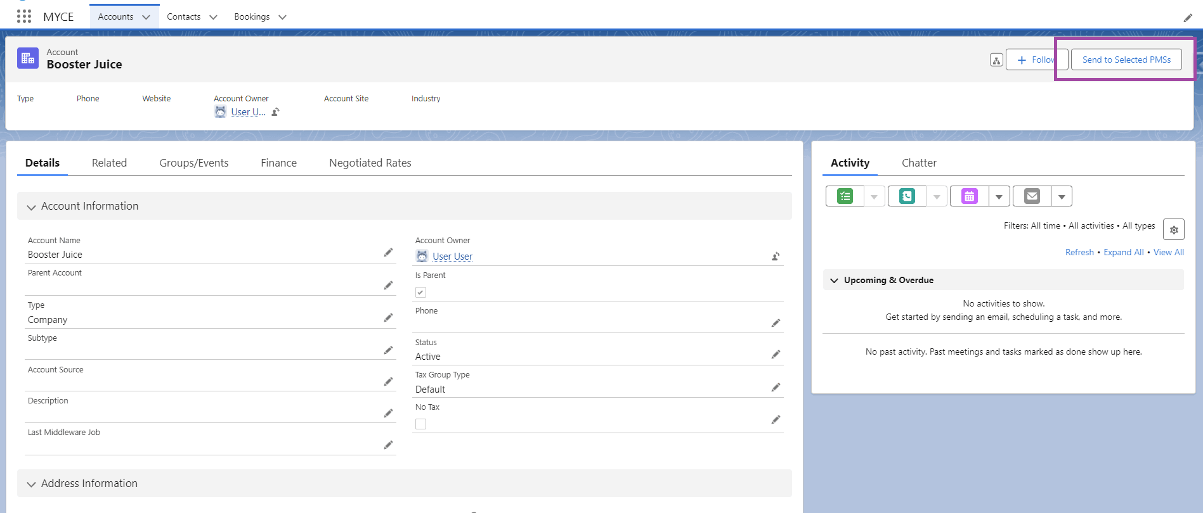Open the Contacts tab dropdown chevron
The image size is (1203, 513).
click(x=213, y=17)
